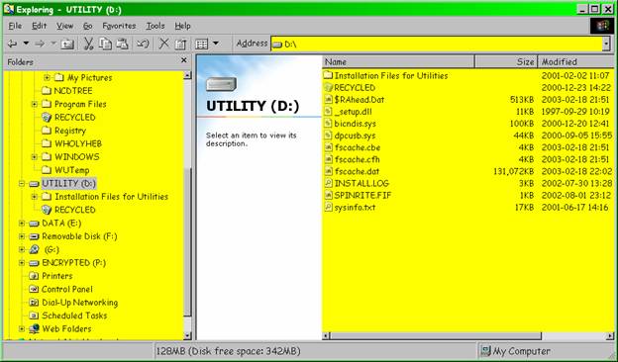Select fscache.dat file
Image resolution: width=618 pixels, height=362 pixels.
pyautogui.click(x=357, y=171)
